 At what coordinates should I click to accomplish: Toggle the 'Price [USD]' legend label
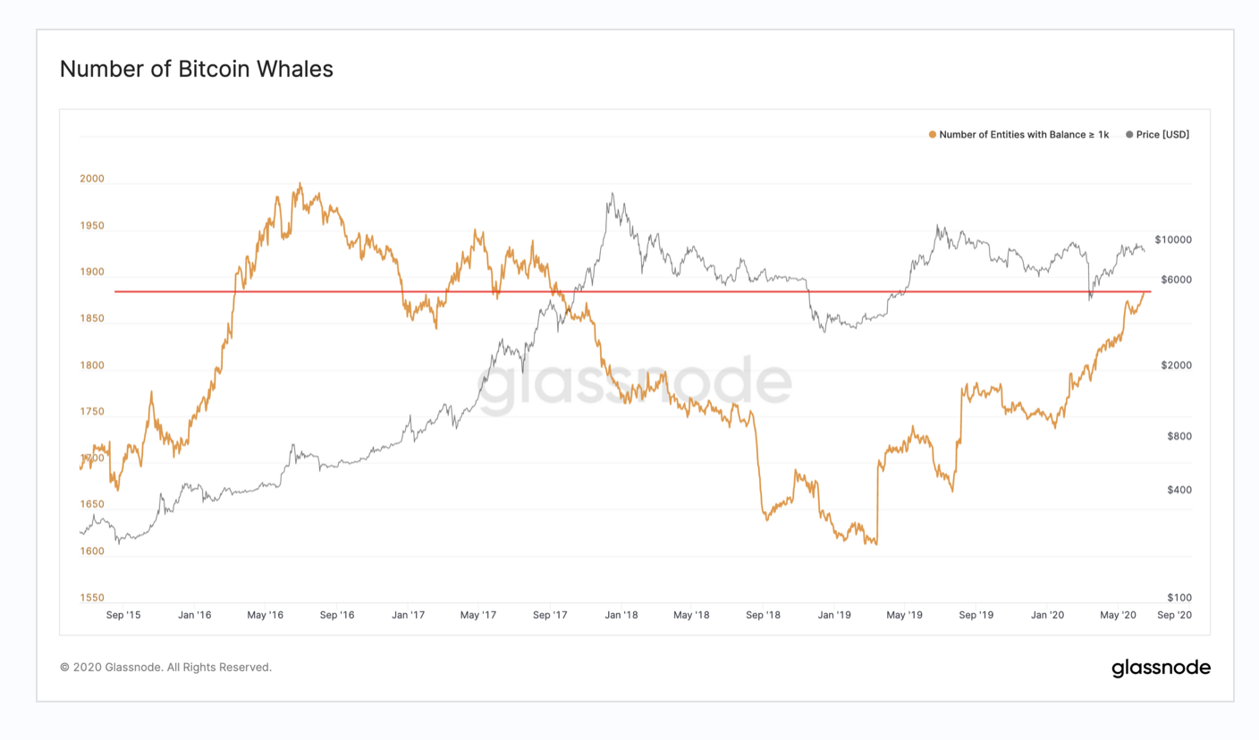[x=1162, y=135]
